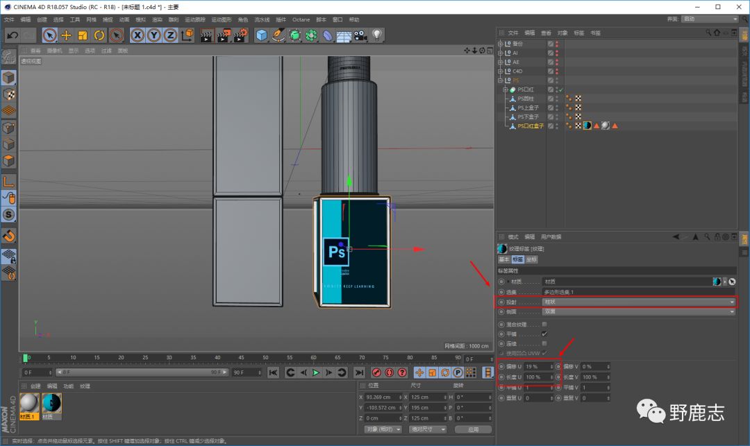Screen dimensions: 750x446
Task: Open the 侧面 dropdown showing 双面
Action: (x=638, y=312)
